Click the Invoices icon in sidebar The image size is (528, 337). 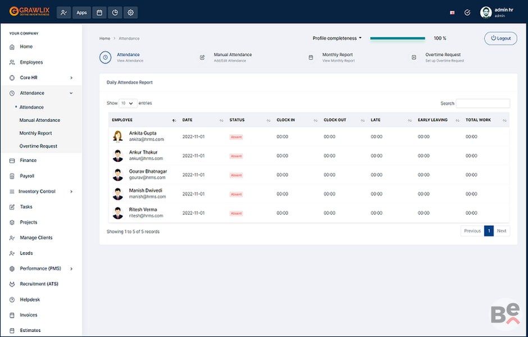(12, 315)
